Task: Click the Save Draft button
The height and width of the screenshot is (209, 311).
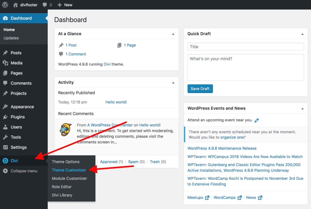Action: 200,89
